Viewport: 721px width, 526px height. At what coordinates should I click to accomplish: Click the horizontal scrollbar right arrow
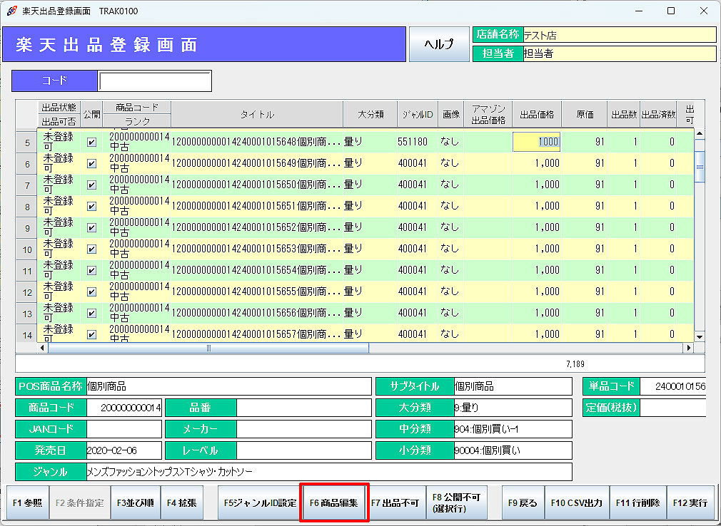point(688,348)
